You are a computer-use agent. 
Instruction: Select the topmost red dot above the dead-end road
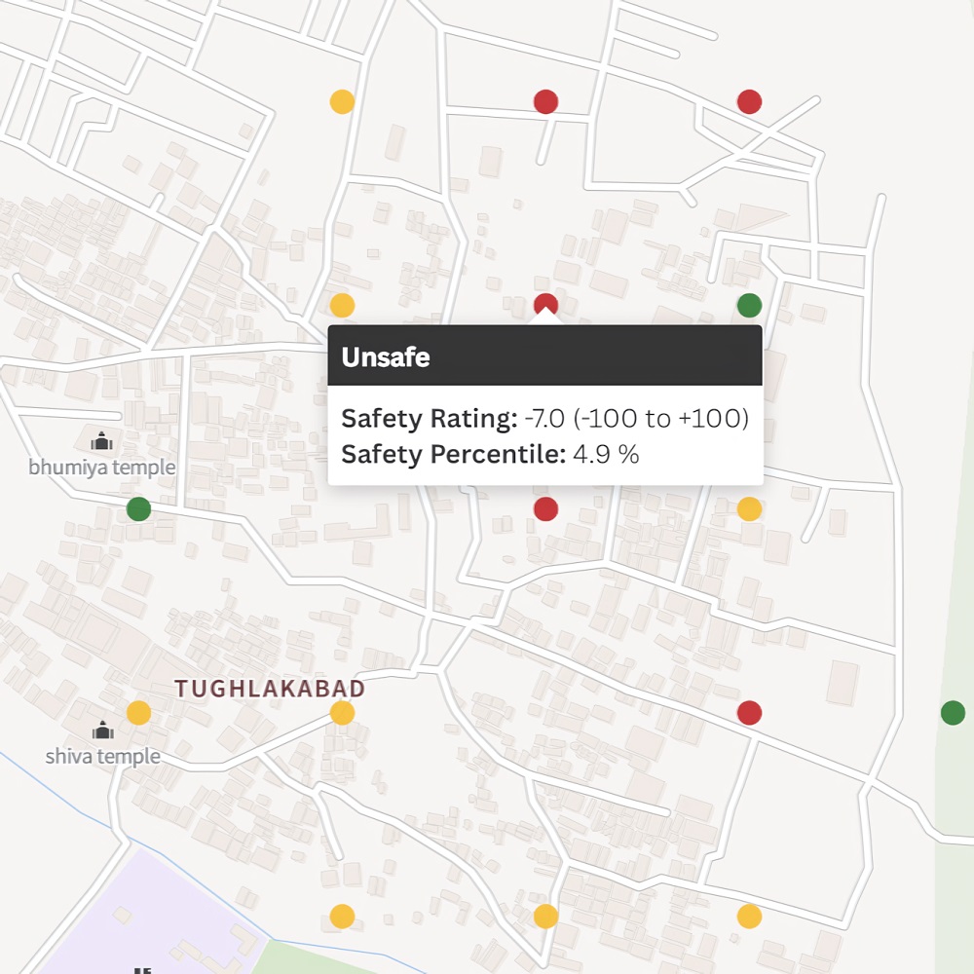546,101
